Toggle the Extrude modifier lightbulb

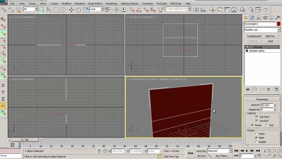tap(247, 47)
